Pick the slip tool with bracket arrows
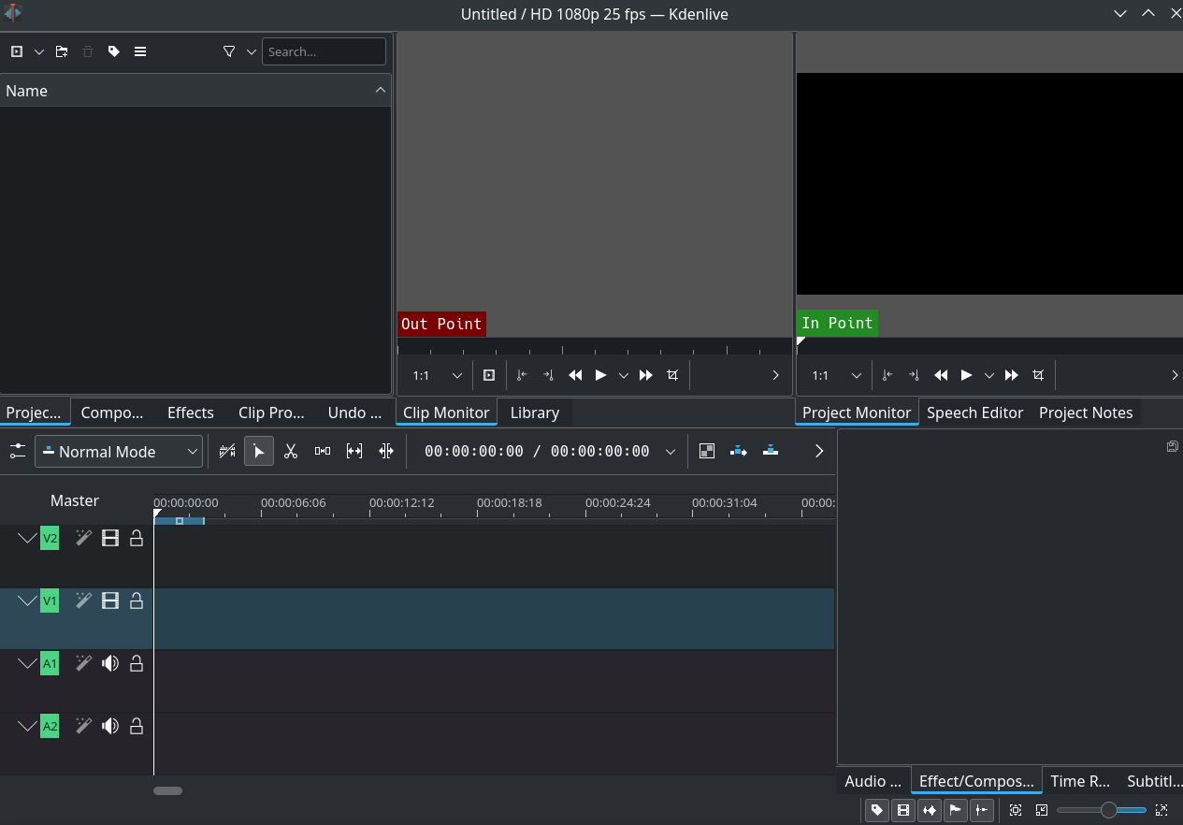Image resolution: width=1183 pixels, height=825 pixels. point(354,451)
